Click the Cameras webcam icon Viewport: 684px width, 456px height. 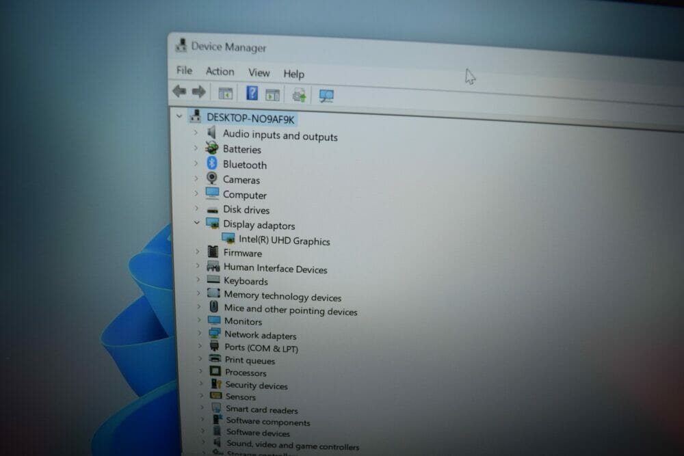(x=212, y=178)
